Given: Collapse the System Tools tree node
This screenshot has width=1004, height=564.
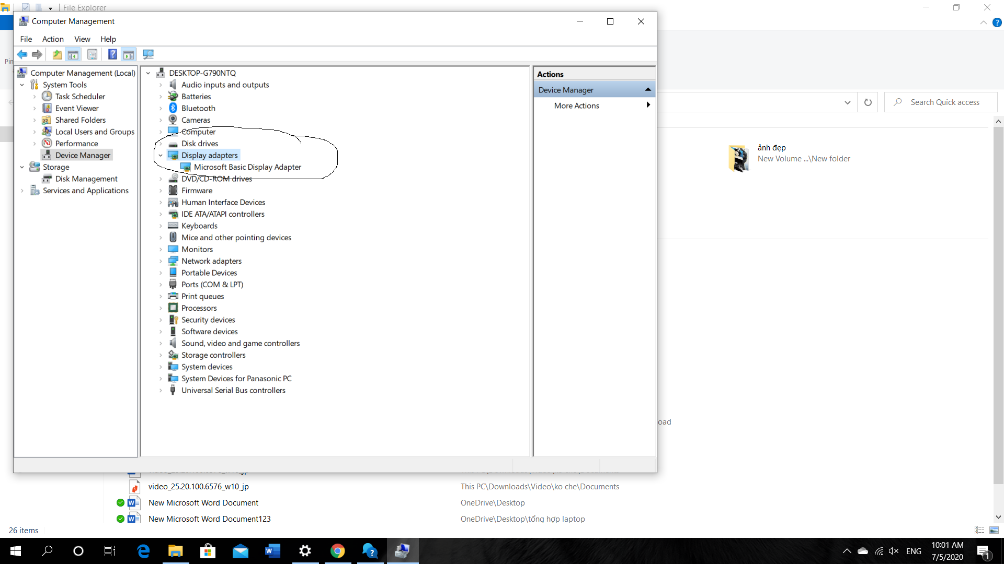Looking at the screenshot, I should (x=22, y=85).
